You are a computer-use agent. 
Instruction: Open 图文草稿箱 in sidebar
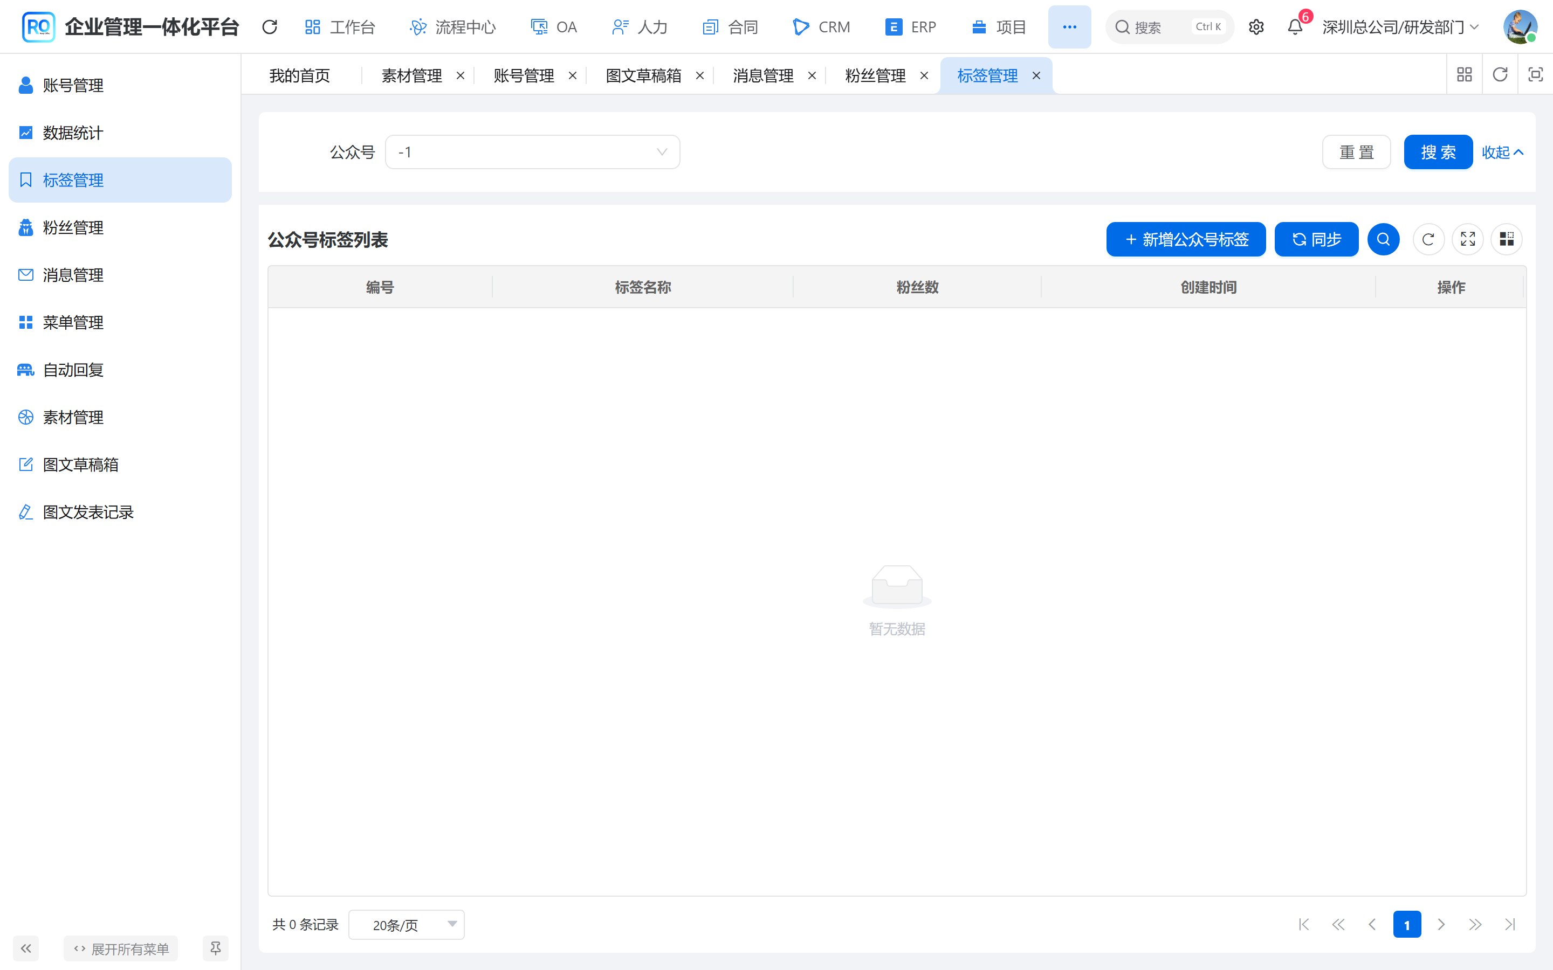(x=120, y=465)
